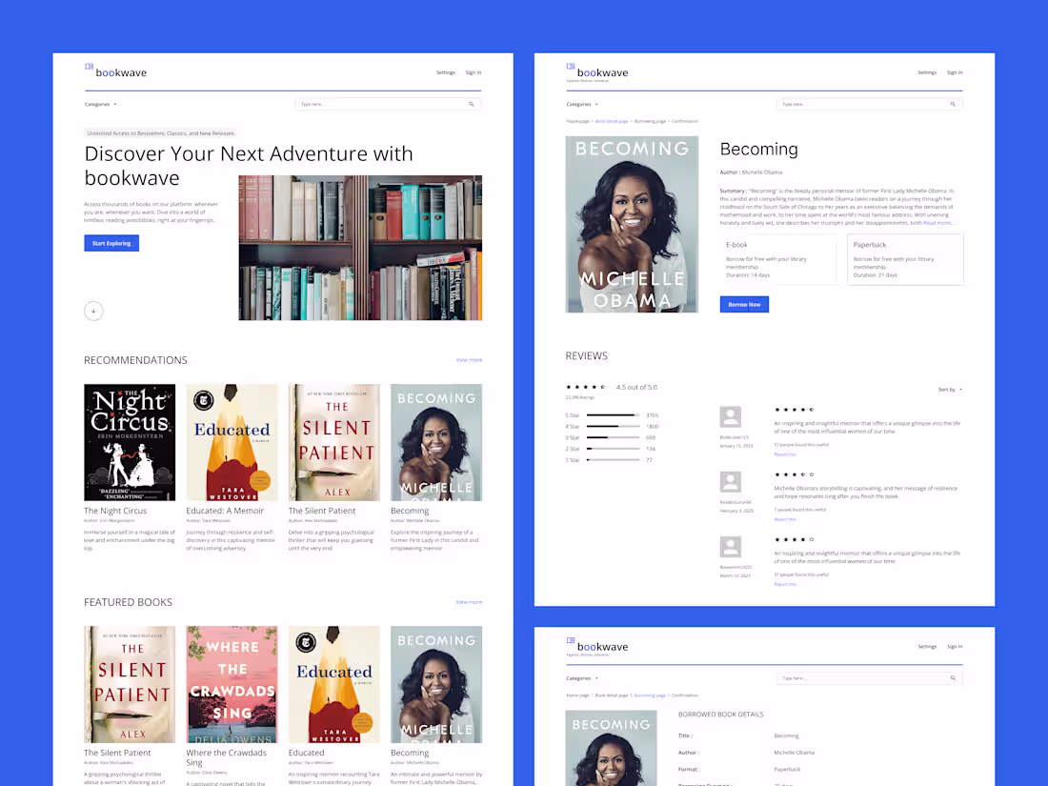Click BookLover123's avatar icon in Reviews
This screenshot has width=1048, height=786.
tap(731, 416)
